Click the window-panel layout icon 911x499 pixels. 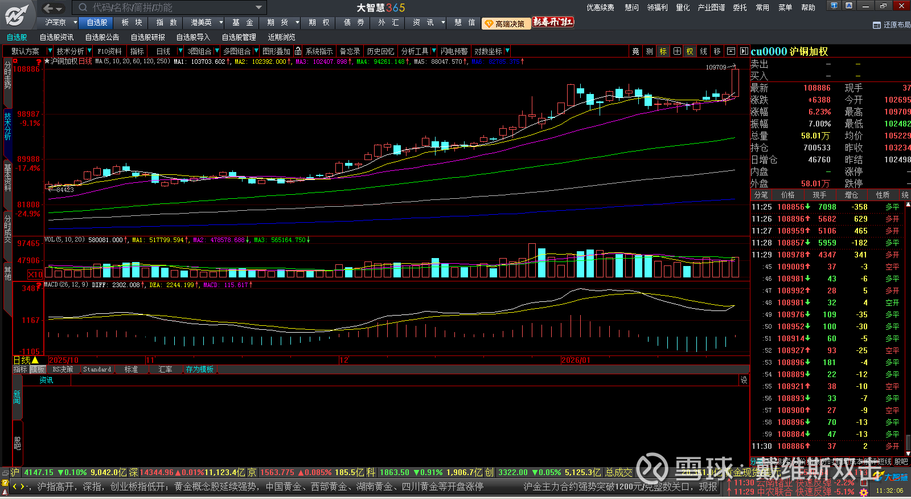[731, 51]
